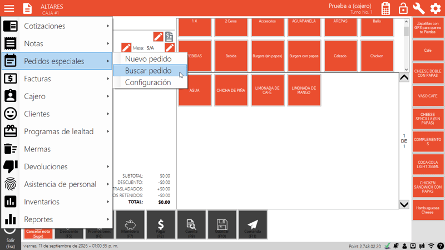This screenshot has width=445, height=250.
Task: Open the wrench tools icon
Action: (x=419, y=8)
